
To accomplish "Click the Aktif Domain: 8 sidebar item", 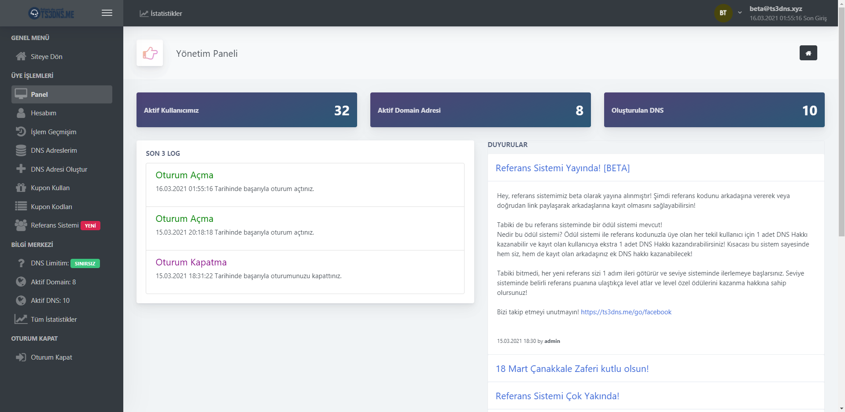I will (x=62, y=282).
